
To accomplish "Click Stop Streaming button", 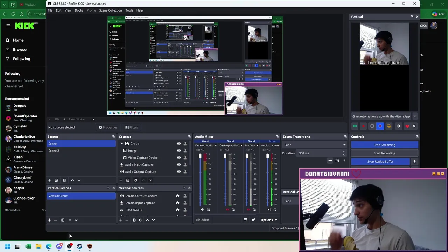I will pyautogui.click(x=384, y=145).
